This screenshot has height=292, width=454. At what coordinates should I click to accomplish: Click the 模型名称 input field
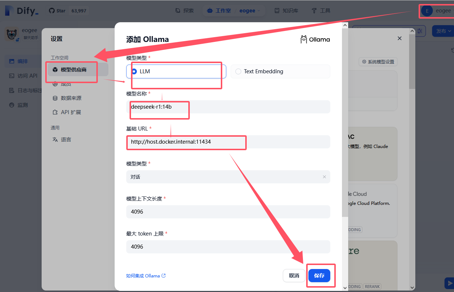pyautogui.click(x=228, y=107)
